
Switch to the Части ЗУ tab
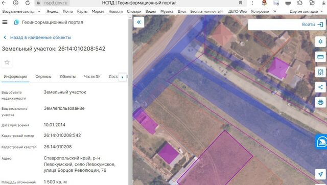92,77
